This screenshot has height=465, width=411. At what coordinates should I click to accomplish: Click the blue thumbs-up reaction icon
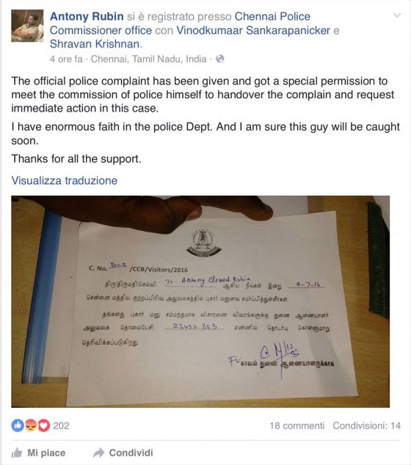(18, 425)
